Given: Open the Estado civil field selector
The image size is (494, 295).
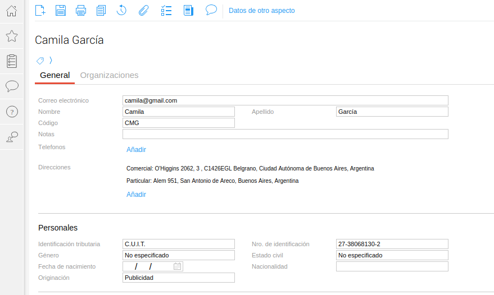Looking at the screenshot, I should [392, 255].
